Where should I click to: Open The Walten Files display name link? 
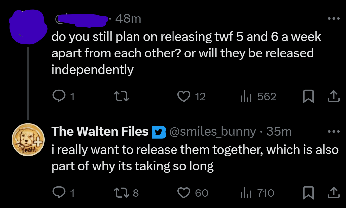point(100,131)
